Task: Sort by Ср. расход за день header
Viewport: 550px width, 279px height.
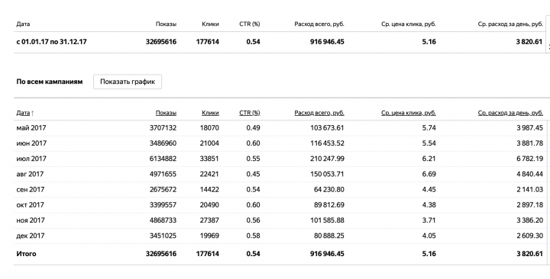Action: pos(510,113)
